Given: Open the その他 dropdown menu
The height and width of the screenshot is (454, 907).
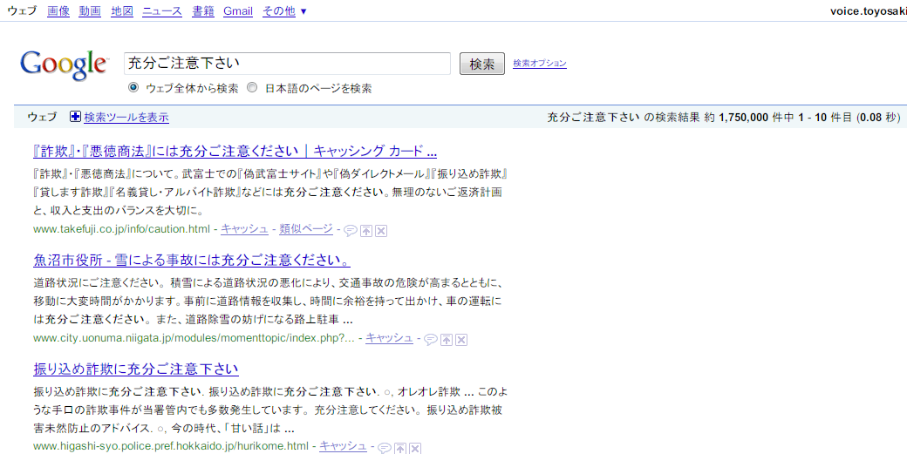Looking at the screenshot, I should [284, 11].
